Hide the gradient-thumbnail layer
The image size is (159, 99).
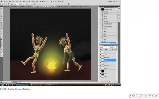[100, 74]
